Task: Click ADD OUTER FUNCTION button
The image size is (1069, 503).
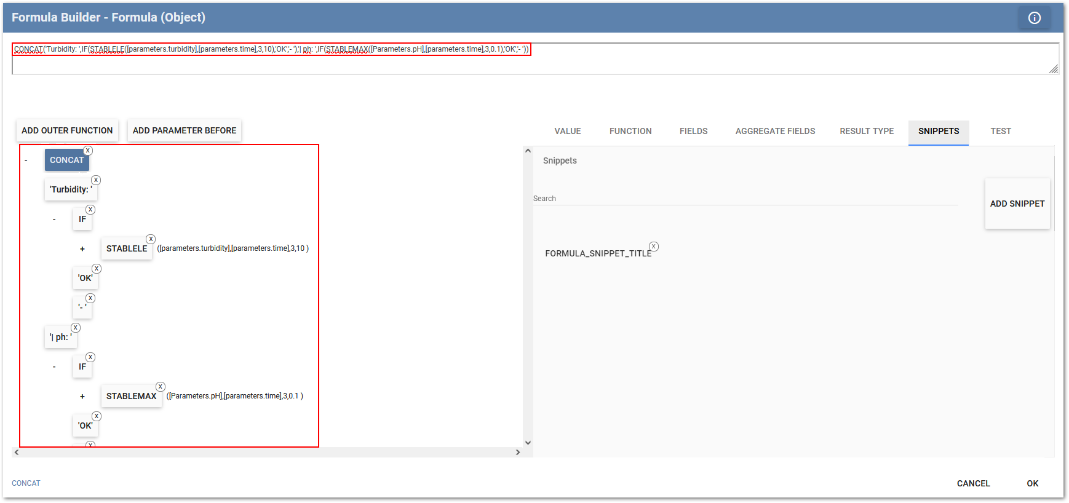Action: click(x=67, y=130)
